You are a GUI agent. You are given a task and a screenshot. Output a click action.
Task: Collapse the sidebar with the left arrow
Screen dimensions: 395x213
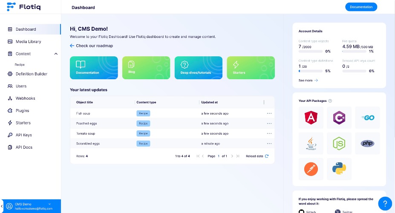[2, 206]
